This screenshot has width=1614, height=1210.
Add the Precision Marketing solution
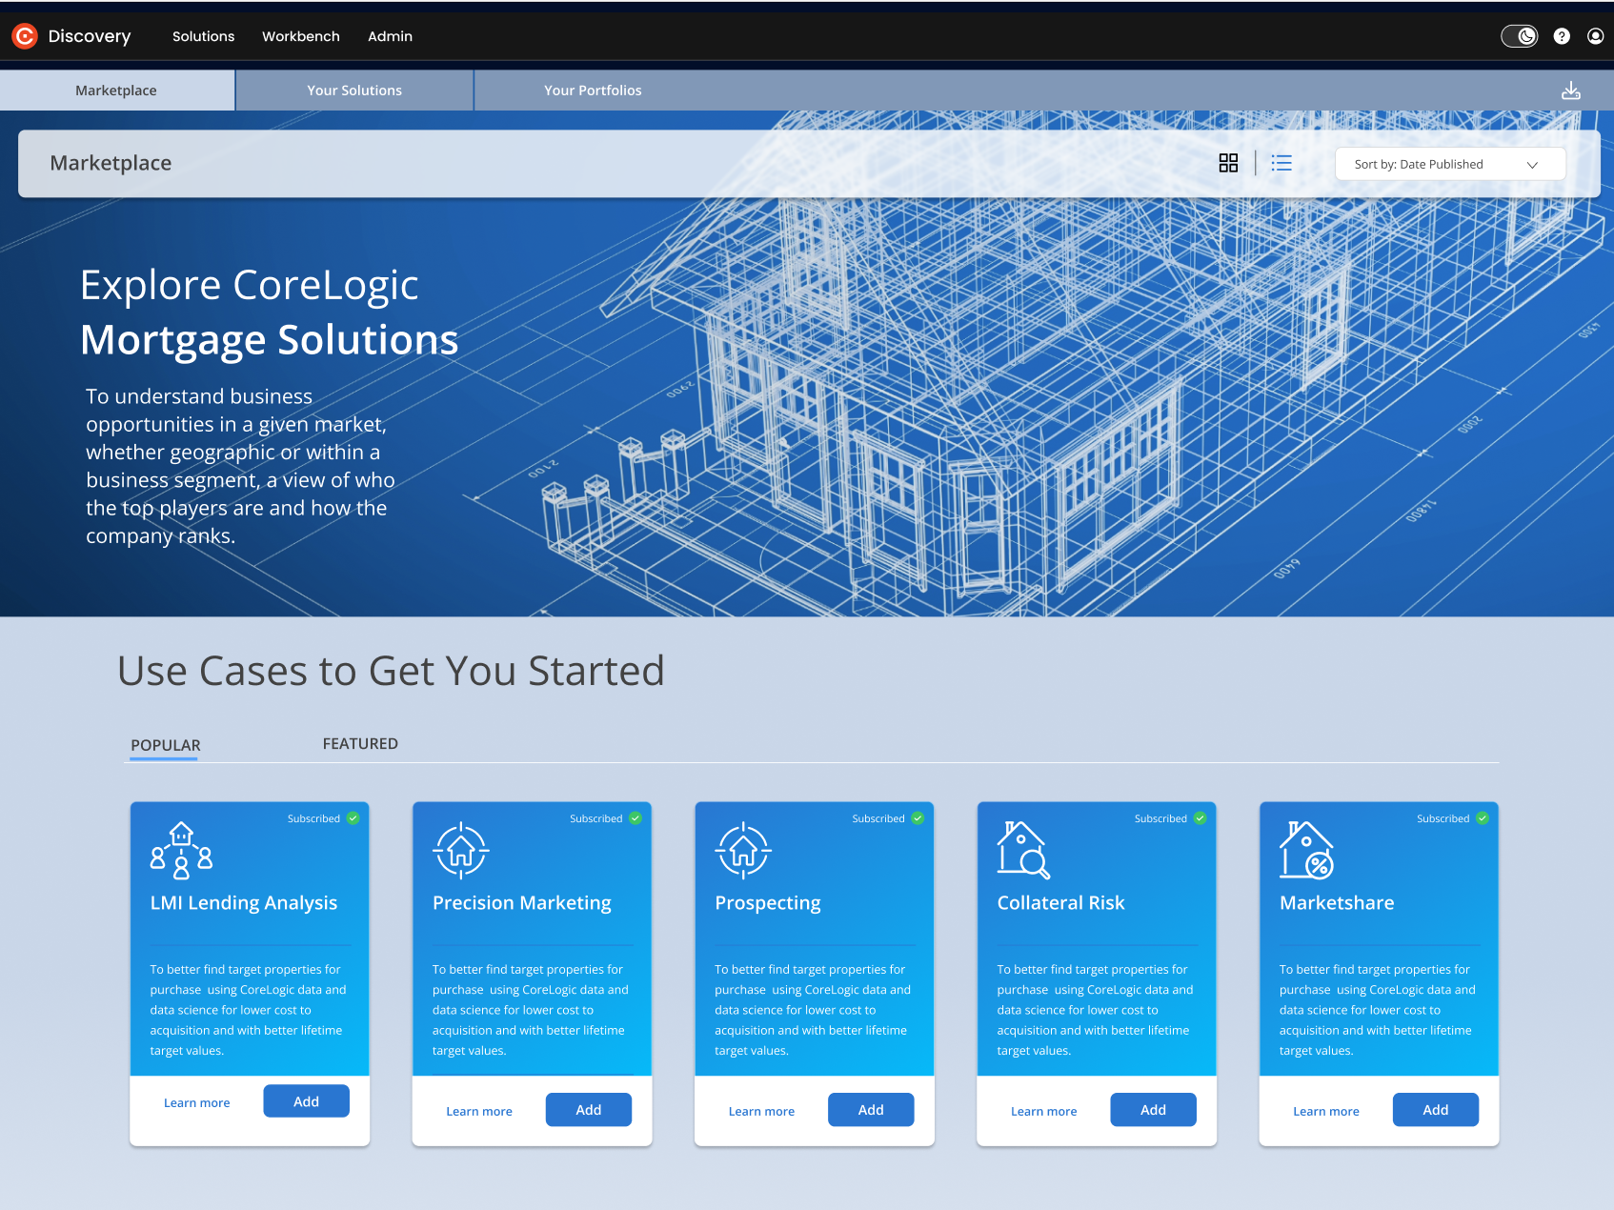589,1110
